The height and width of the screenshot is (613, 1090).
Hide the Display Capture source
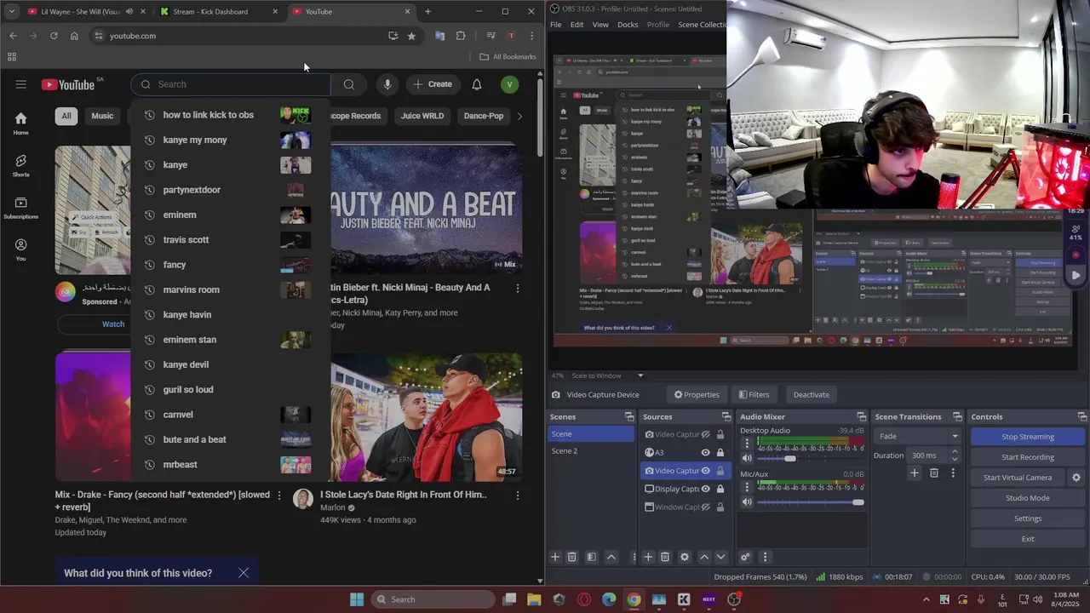(705, 489)
